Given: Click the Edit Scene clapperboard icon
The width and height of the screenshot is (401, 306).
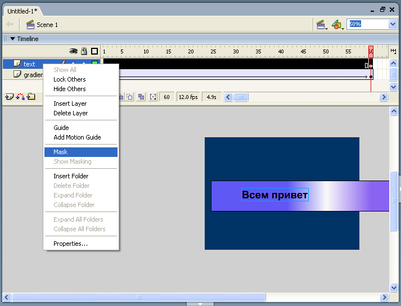Looking at the screenshot, I should pyautogui.click(x=321, y=25).
